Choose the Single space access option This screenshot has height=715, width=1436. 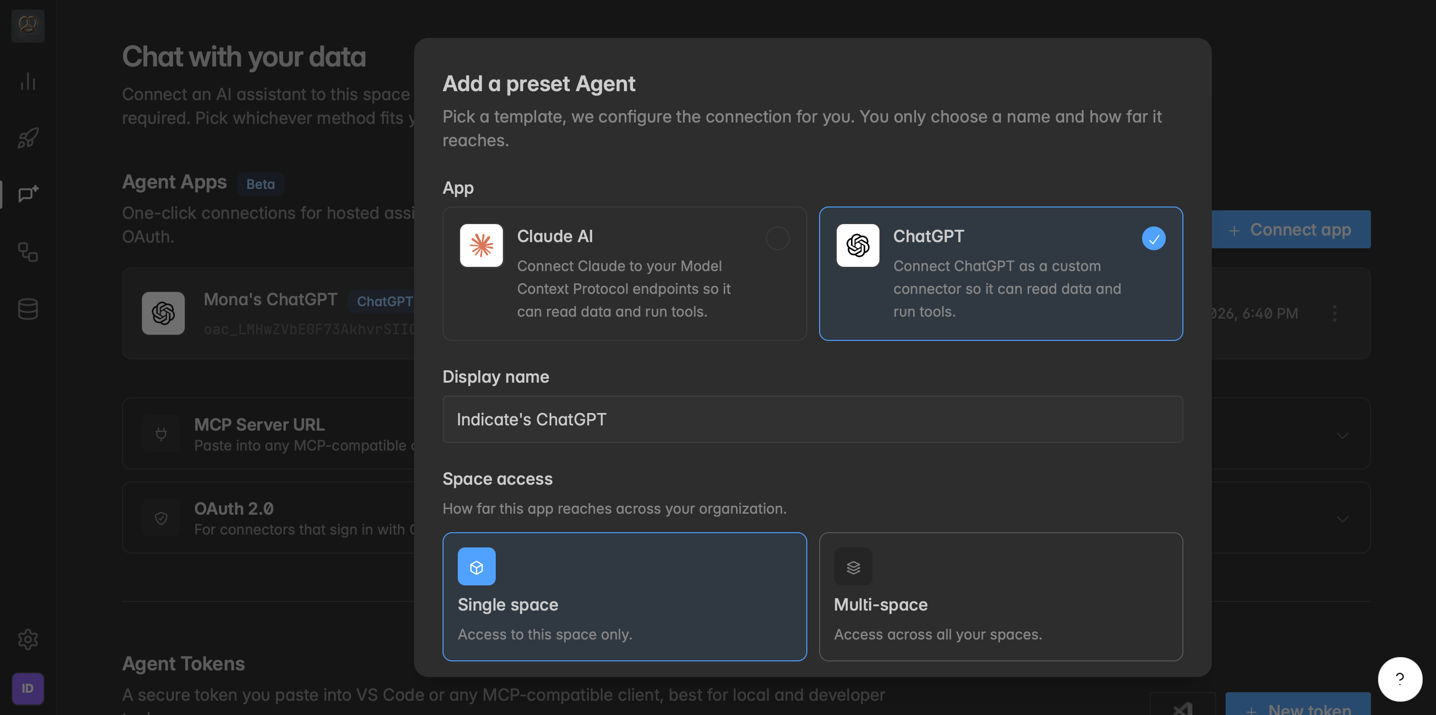coord(624,596)
